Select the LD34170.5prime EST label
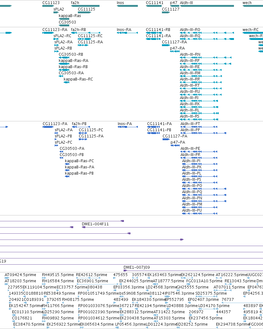The height and width of the screenshot is (329, 263). point(214,306)
